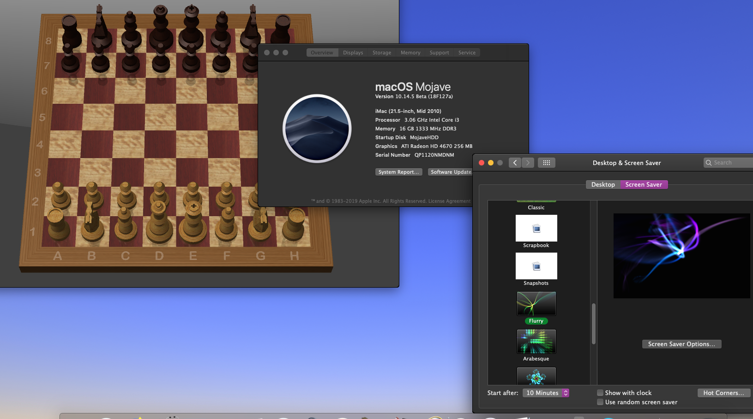Choose the black pawn on F7

(x=222, y=58)
